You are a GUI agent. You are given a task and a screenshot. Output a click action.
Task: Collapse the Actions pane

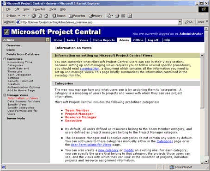coord(48,40)
